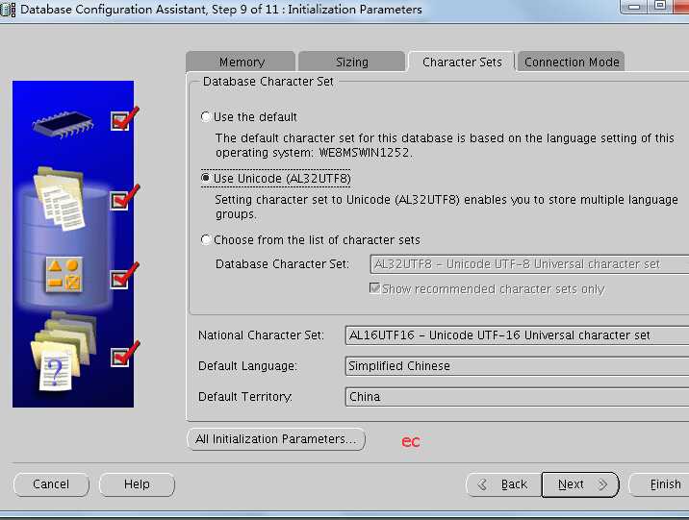The width and height of the screenshot is (689, 520).
Task: Click the checkmark beside the document folder
Action: pos(125,197)
